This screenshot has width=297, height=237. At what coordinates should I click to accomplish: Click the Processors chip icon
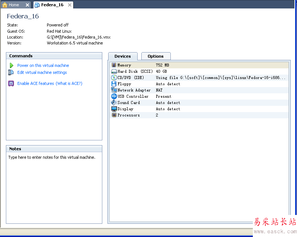[114, 115]
